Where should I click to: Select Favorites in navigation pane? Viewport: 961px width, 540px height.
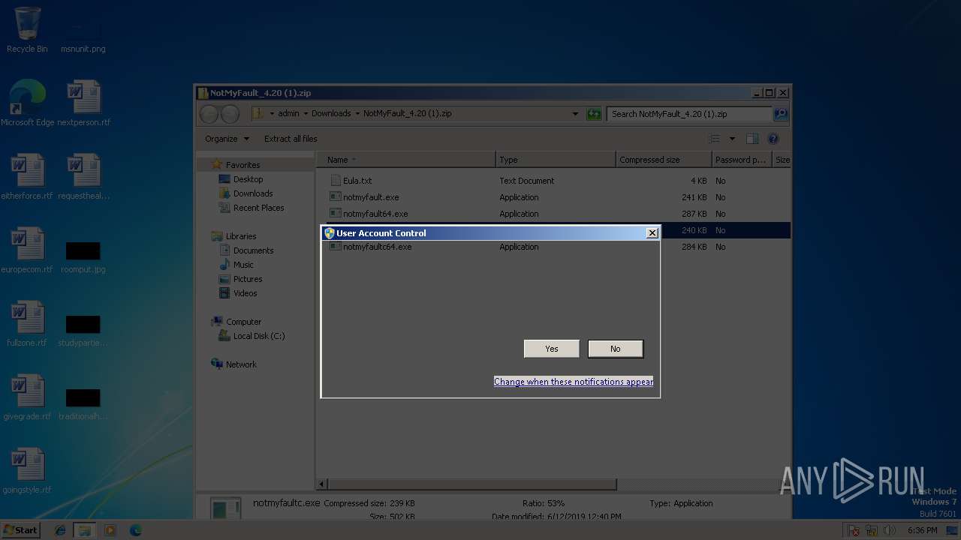(x=243, y=165)
